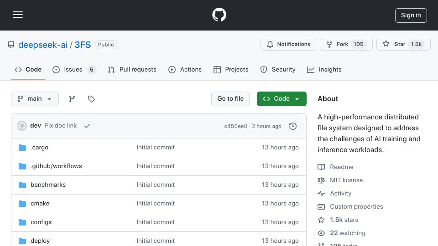Open the 3FS repository link
438x246 pixels.
(83, 45)
